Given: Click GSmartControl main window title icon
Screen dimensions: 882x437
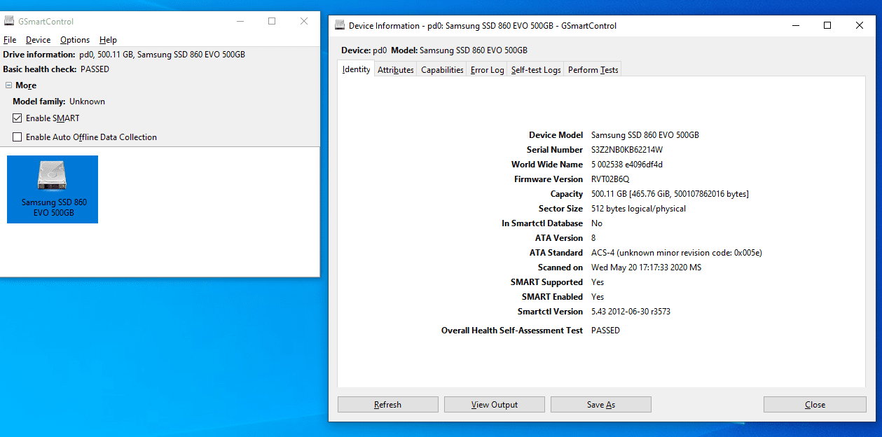Looking at the screenshot, I should tap(9, 22).
